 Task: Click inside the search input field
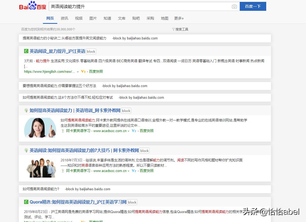click(x=133, y=6)
